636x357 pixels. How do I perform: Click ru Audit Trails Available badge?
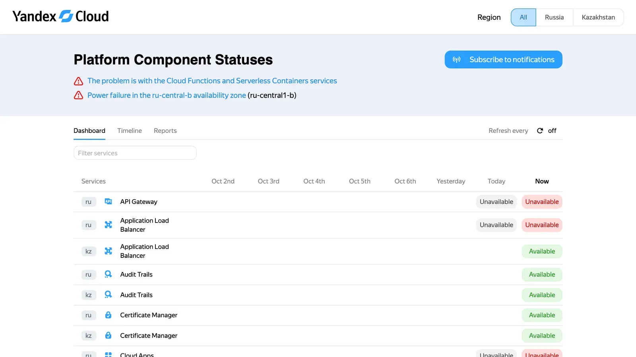542,274
